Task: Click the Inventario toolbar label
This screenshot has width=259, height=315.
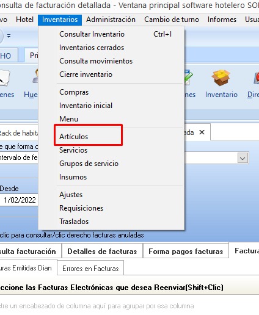Action: point(221,95)
